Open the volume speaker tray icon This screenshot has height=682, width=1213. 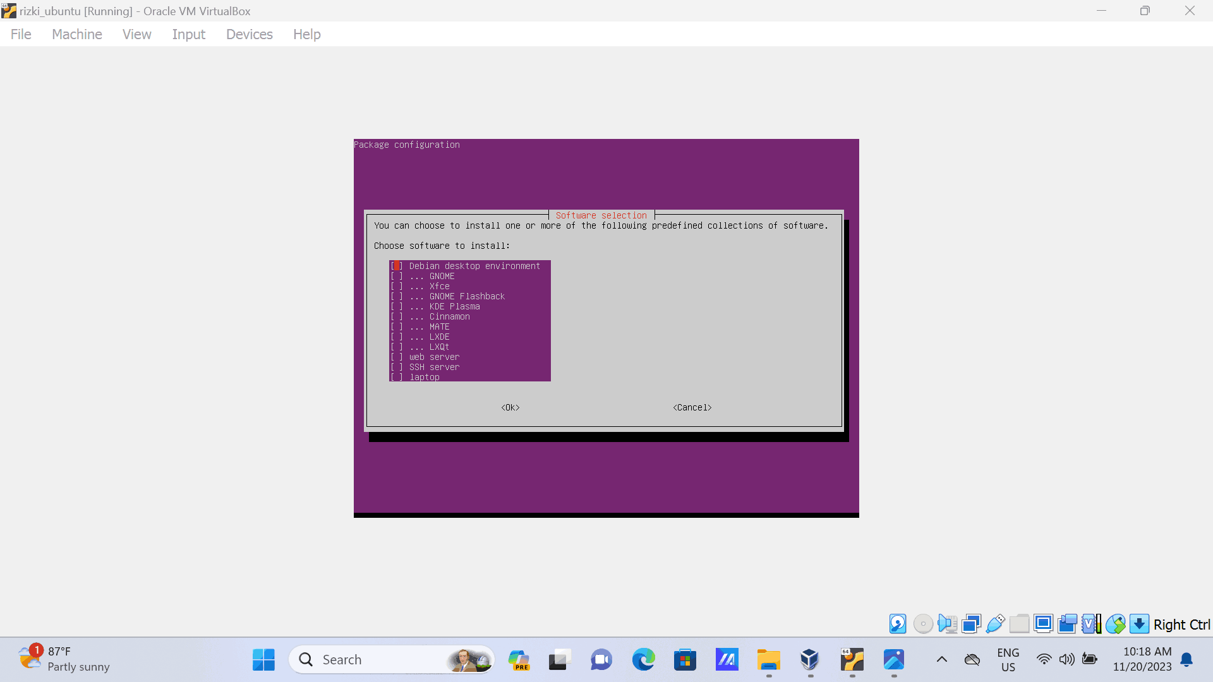1067,660
